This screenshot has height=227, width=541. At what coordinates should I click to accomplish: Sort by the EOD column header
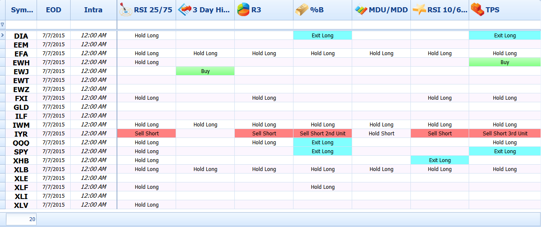[54, 10]
